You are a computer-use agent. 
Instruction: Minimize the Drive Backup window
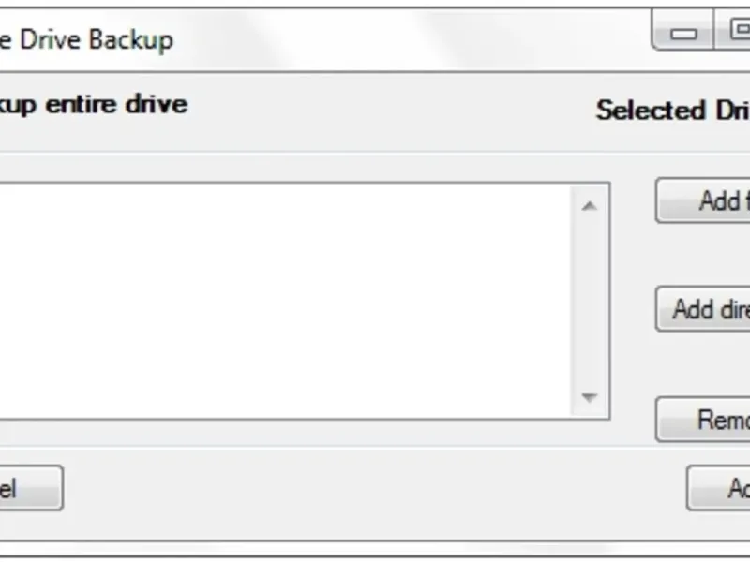click(684, 34)
